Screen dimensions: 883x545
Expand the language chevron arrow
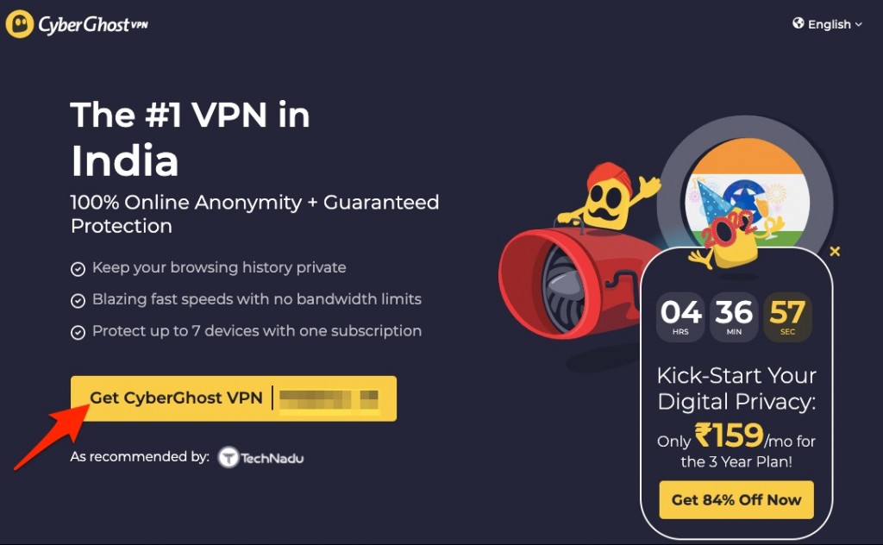pyautogui.click(x=858, y=25)
